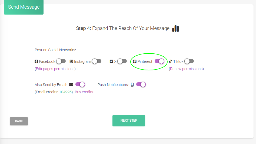Screen dimensions: 256x144
Task: Turn on the X posting toggle
Action: 122,61
